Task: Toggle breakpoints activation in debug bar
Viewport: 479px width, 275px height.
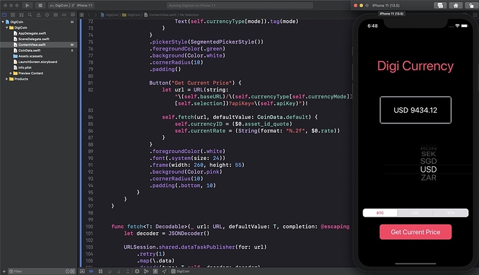Action: [x=91, y=271]
